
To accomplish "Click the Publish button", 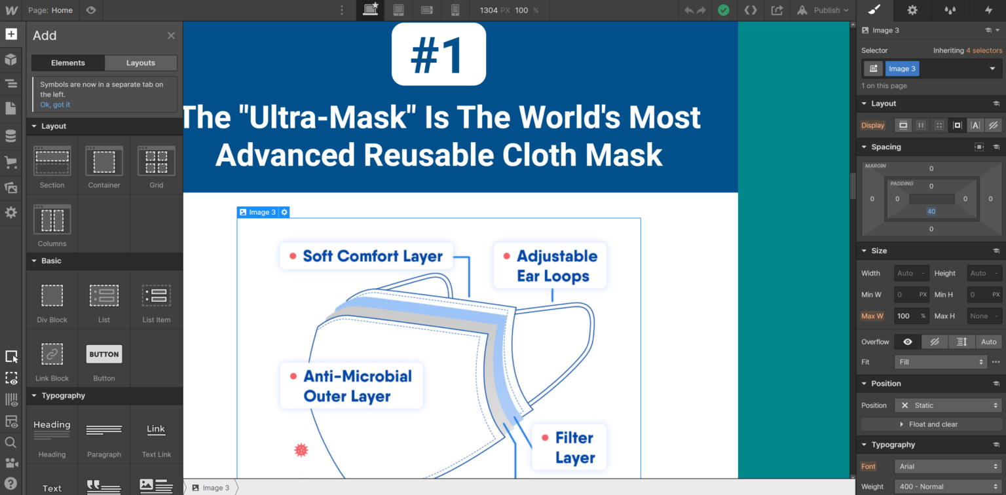I will 827,10.
